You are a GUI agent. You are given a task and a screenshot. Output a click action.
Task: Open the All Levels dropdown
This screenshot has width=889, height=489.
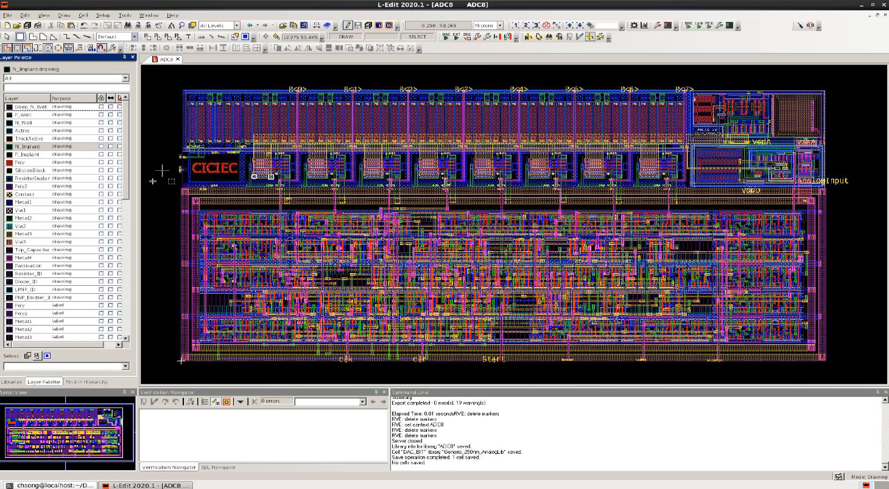[237, 26]
